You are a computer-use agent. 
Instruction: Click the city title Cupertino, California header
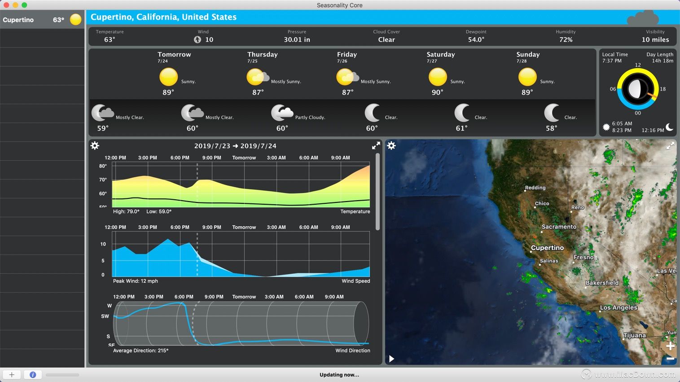(x=163, y=17)
